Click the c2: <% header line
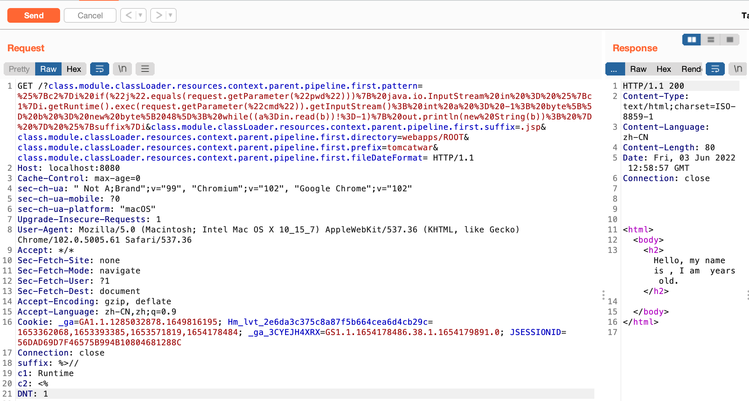 click(x=33, y=383)
